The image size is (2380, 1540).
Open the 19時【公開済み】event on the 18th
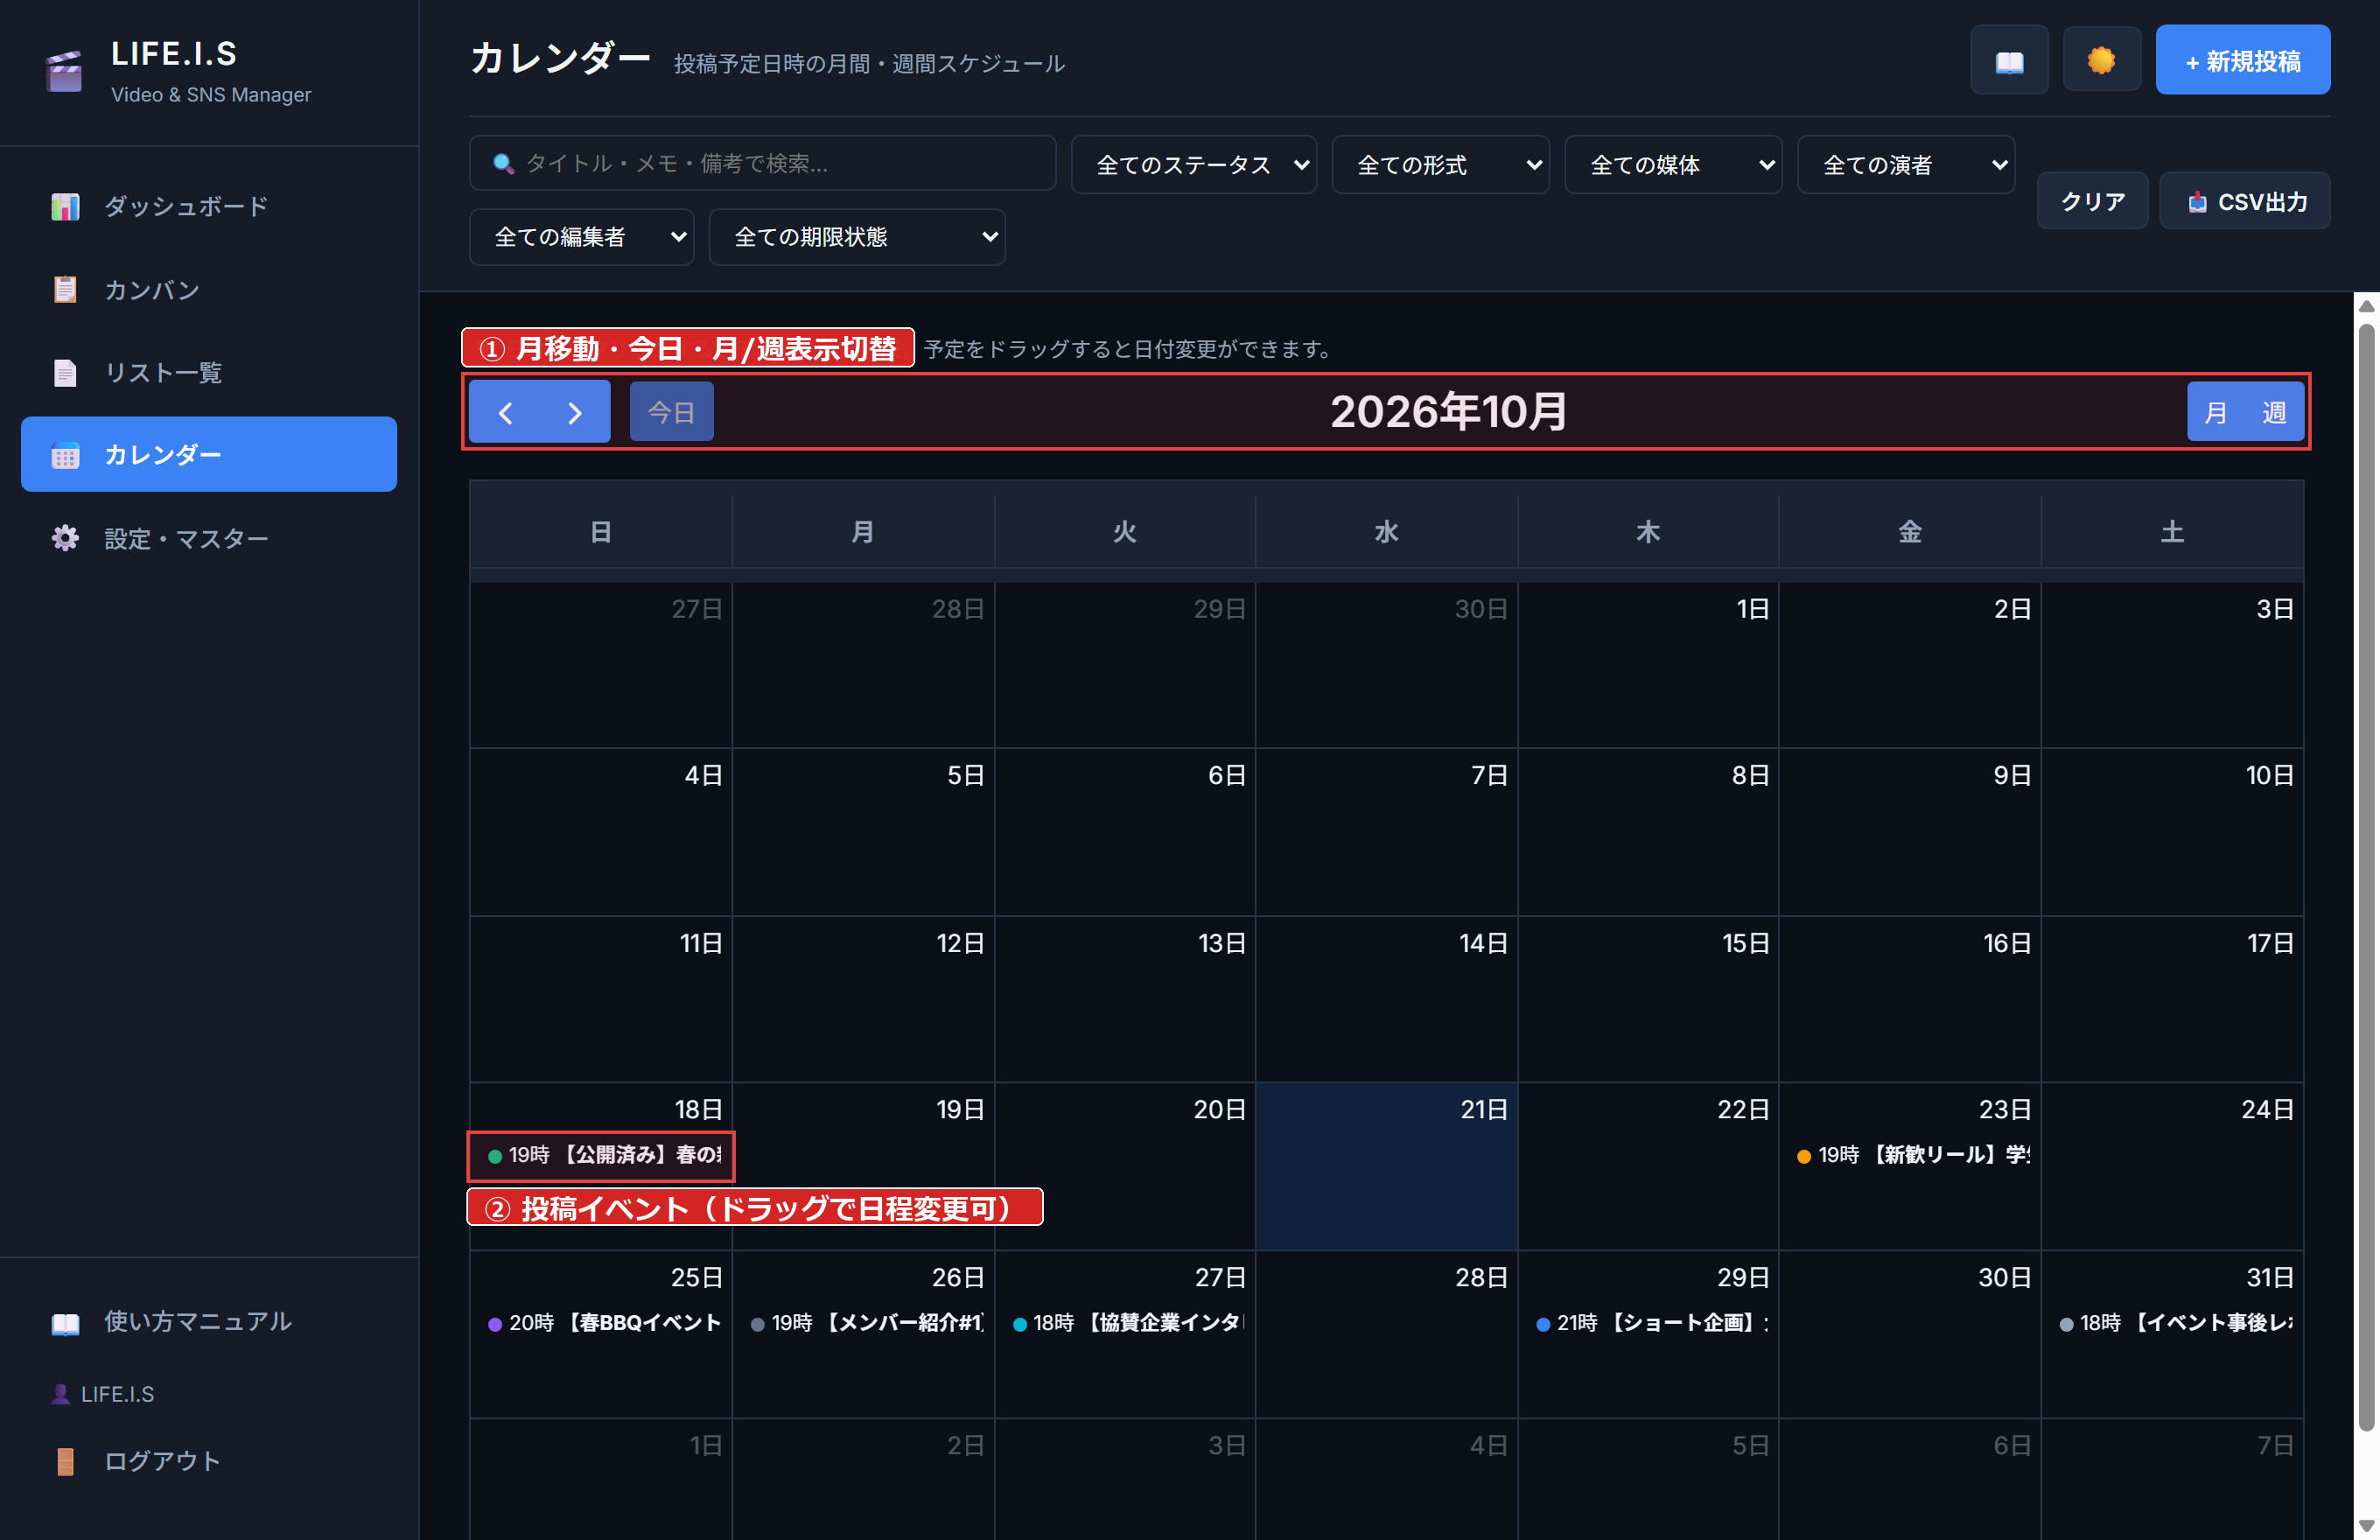[x=602, y=1155]
